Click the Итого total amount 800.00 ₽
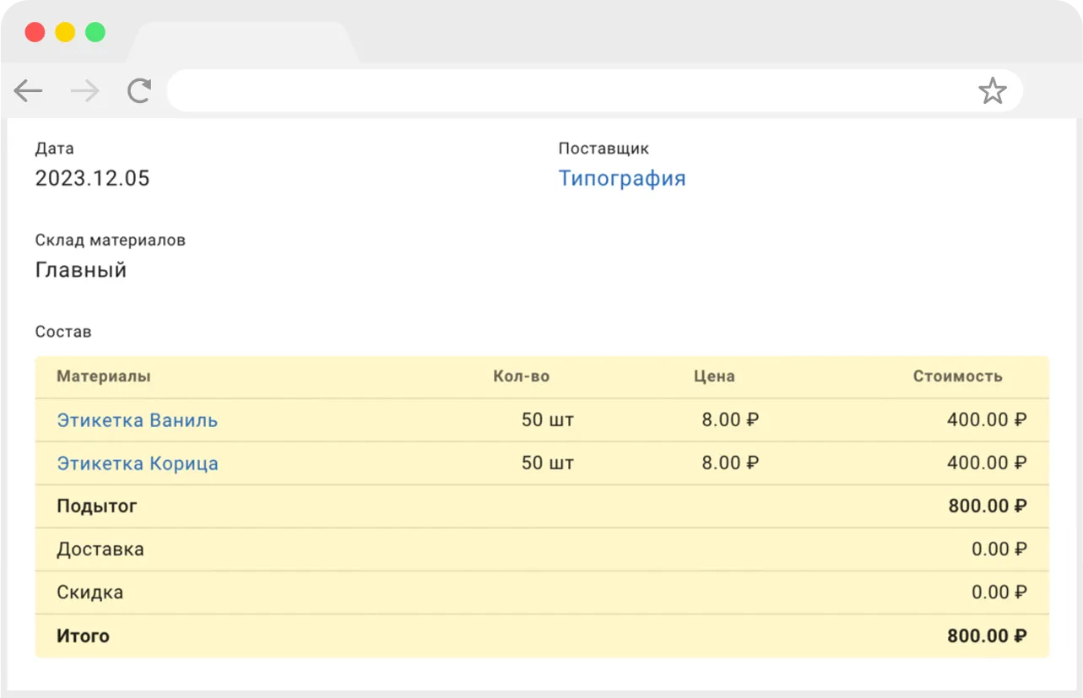This screenshot has width=1083, height=698. [x=987, y=636]
